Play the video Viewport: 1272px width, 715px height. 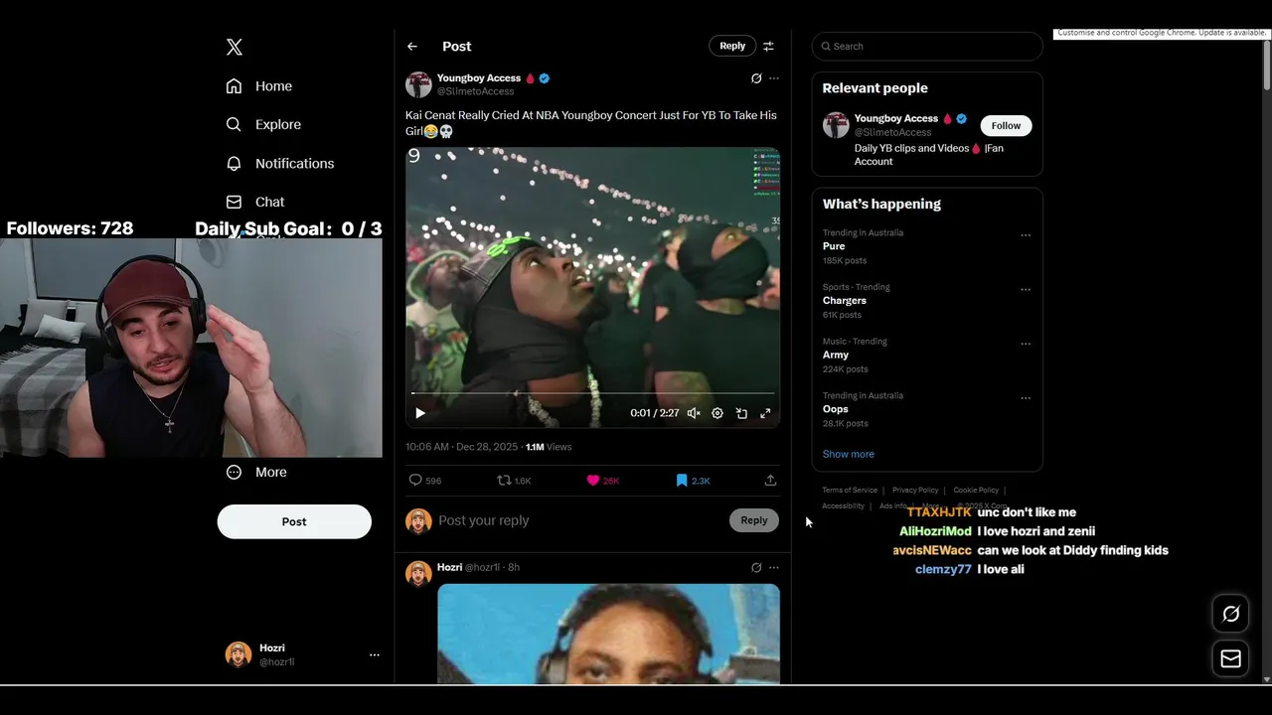420,413
